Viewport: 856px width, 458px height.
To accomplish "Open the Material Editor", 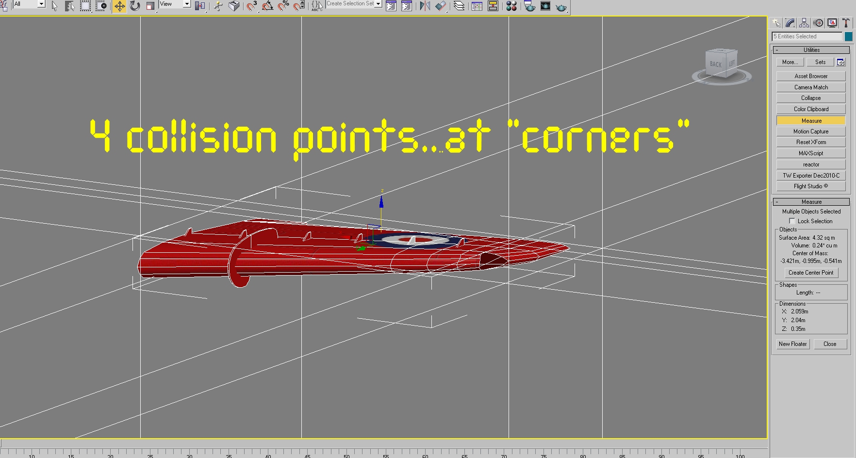I will coord(511,6).
